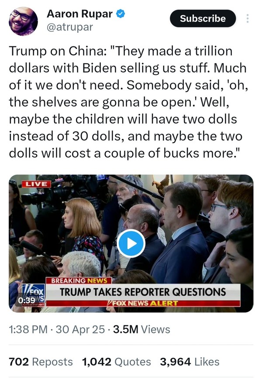Click the Breaking News banner label
Viewport: 262px width, 378px height.
(x=79, y=280)
